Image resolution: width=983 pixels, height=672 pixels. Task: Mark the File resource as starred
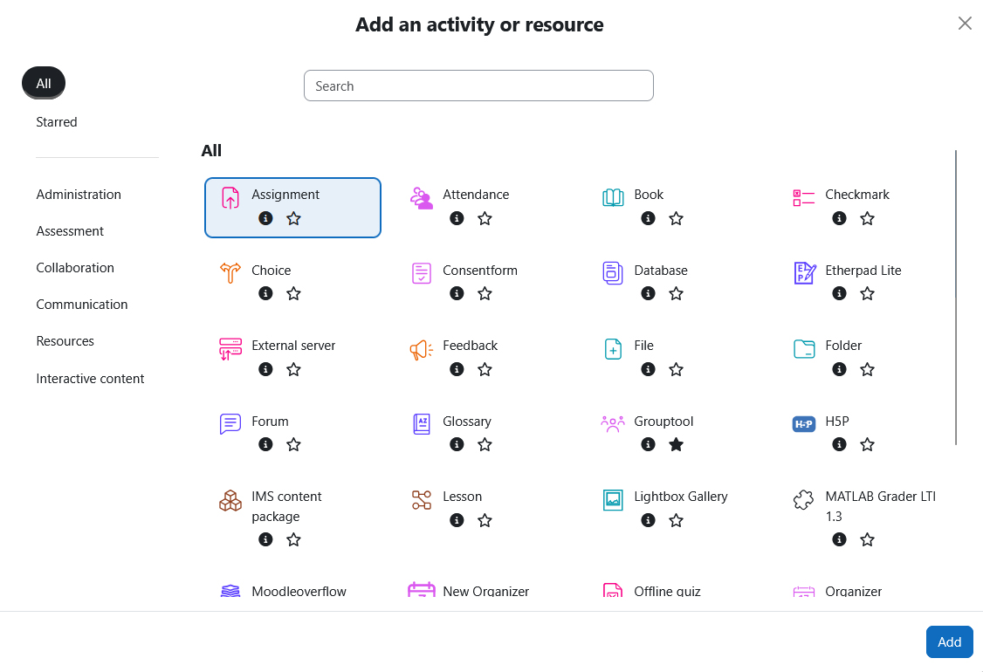coord(676,369)
